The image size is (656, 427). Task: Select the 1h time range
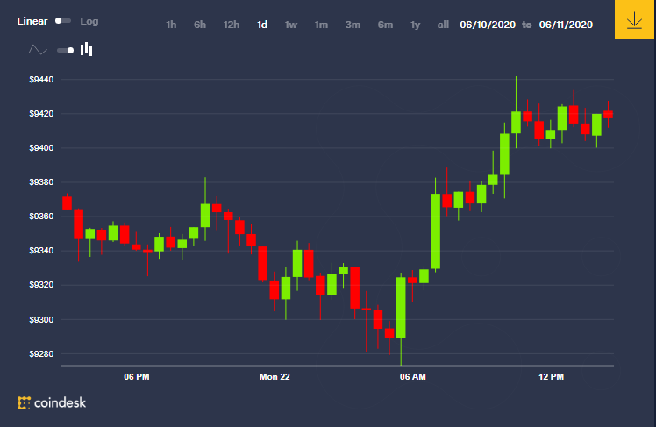[171, 25]
